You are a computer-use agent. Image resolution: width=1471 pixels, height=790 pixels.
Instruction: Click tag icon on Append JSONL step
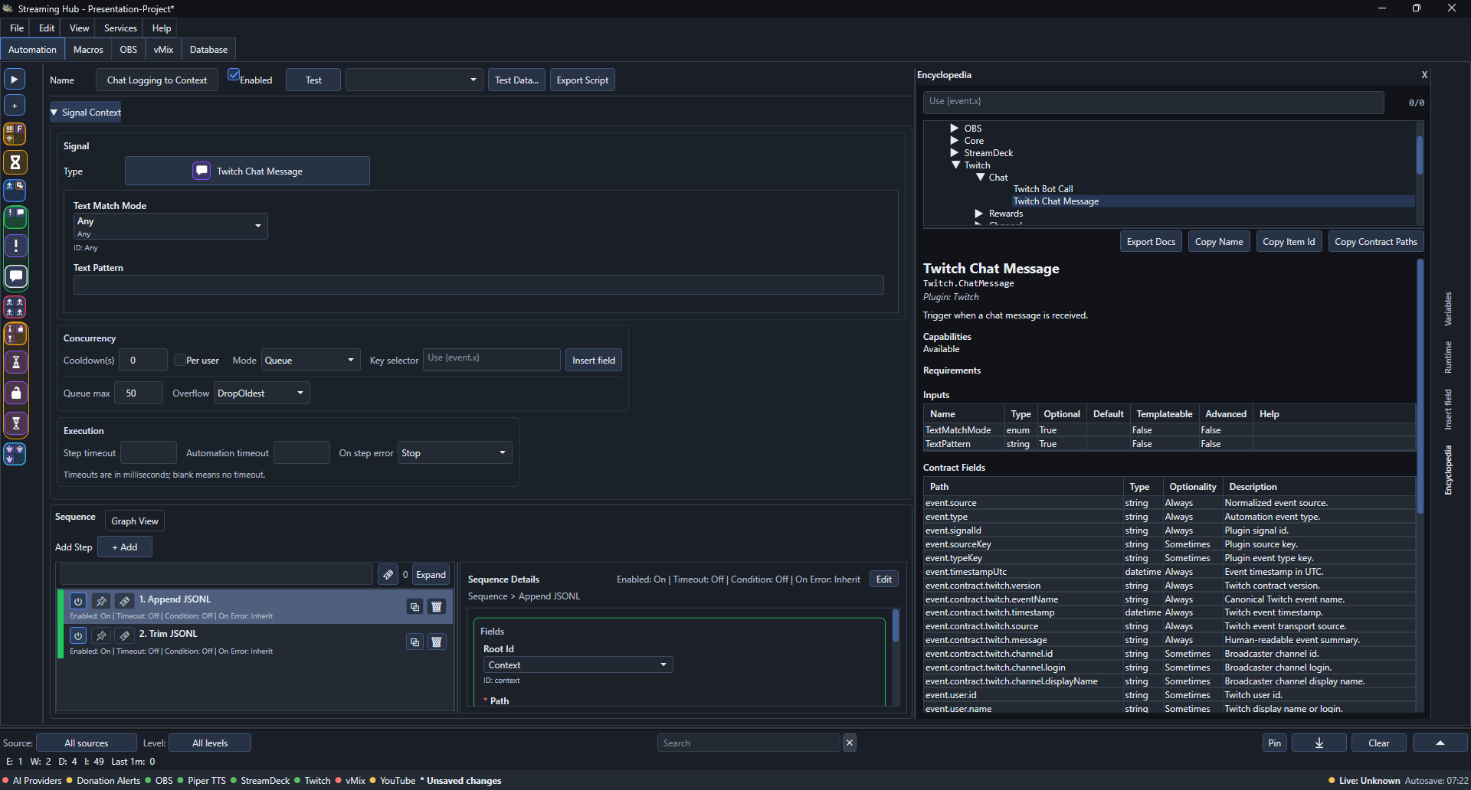tap(124, 602)
